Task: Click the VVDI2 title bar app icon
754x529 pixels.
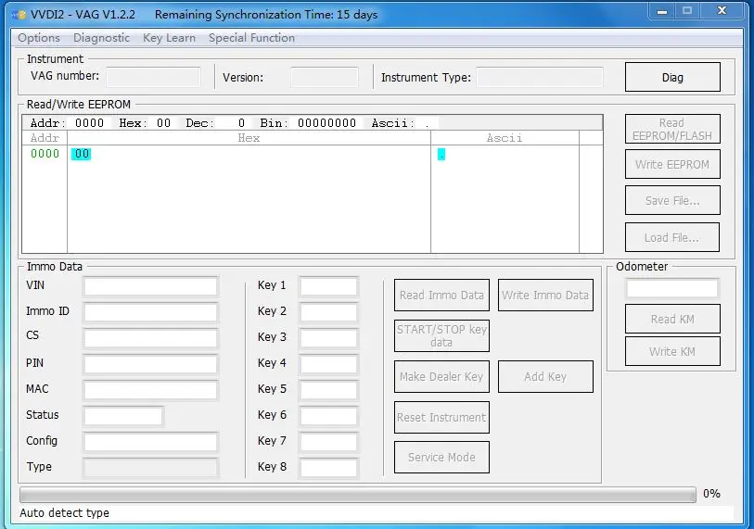Action: (x=19, y=15)
